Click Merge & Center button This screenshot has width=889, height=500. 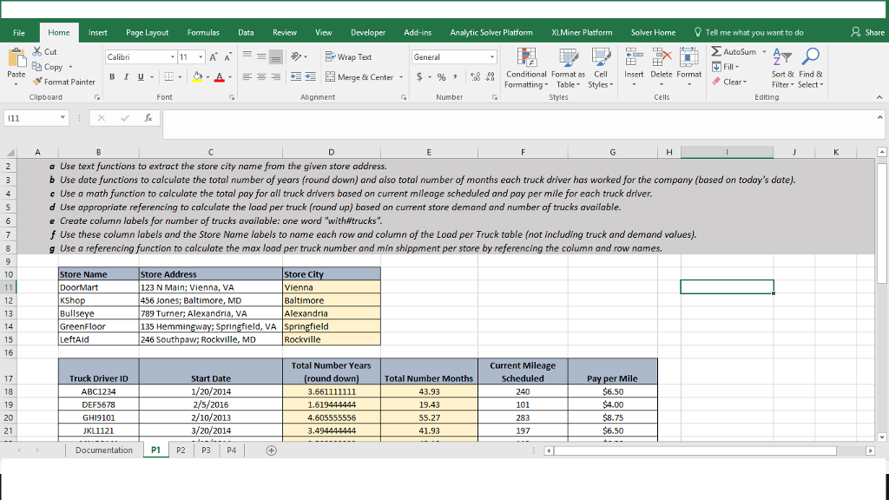point(359,77)
